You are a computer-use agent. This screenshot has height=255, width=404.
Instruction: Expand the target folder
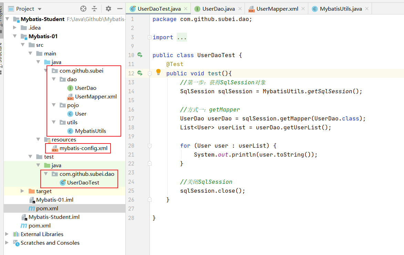22,191
